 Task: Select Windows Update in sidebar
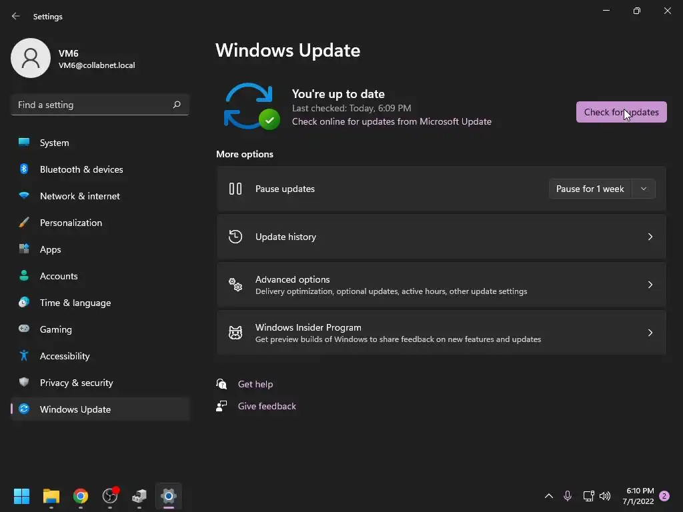pos(100,409)
